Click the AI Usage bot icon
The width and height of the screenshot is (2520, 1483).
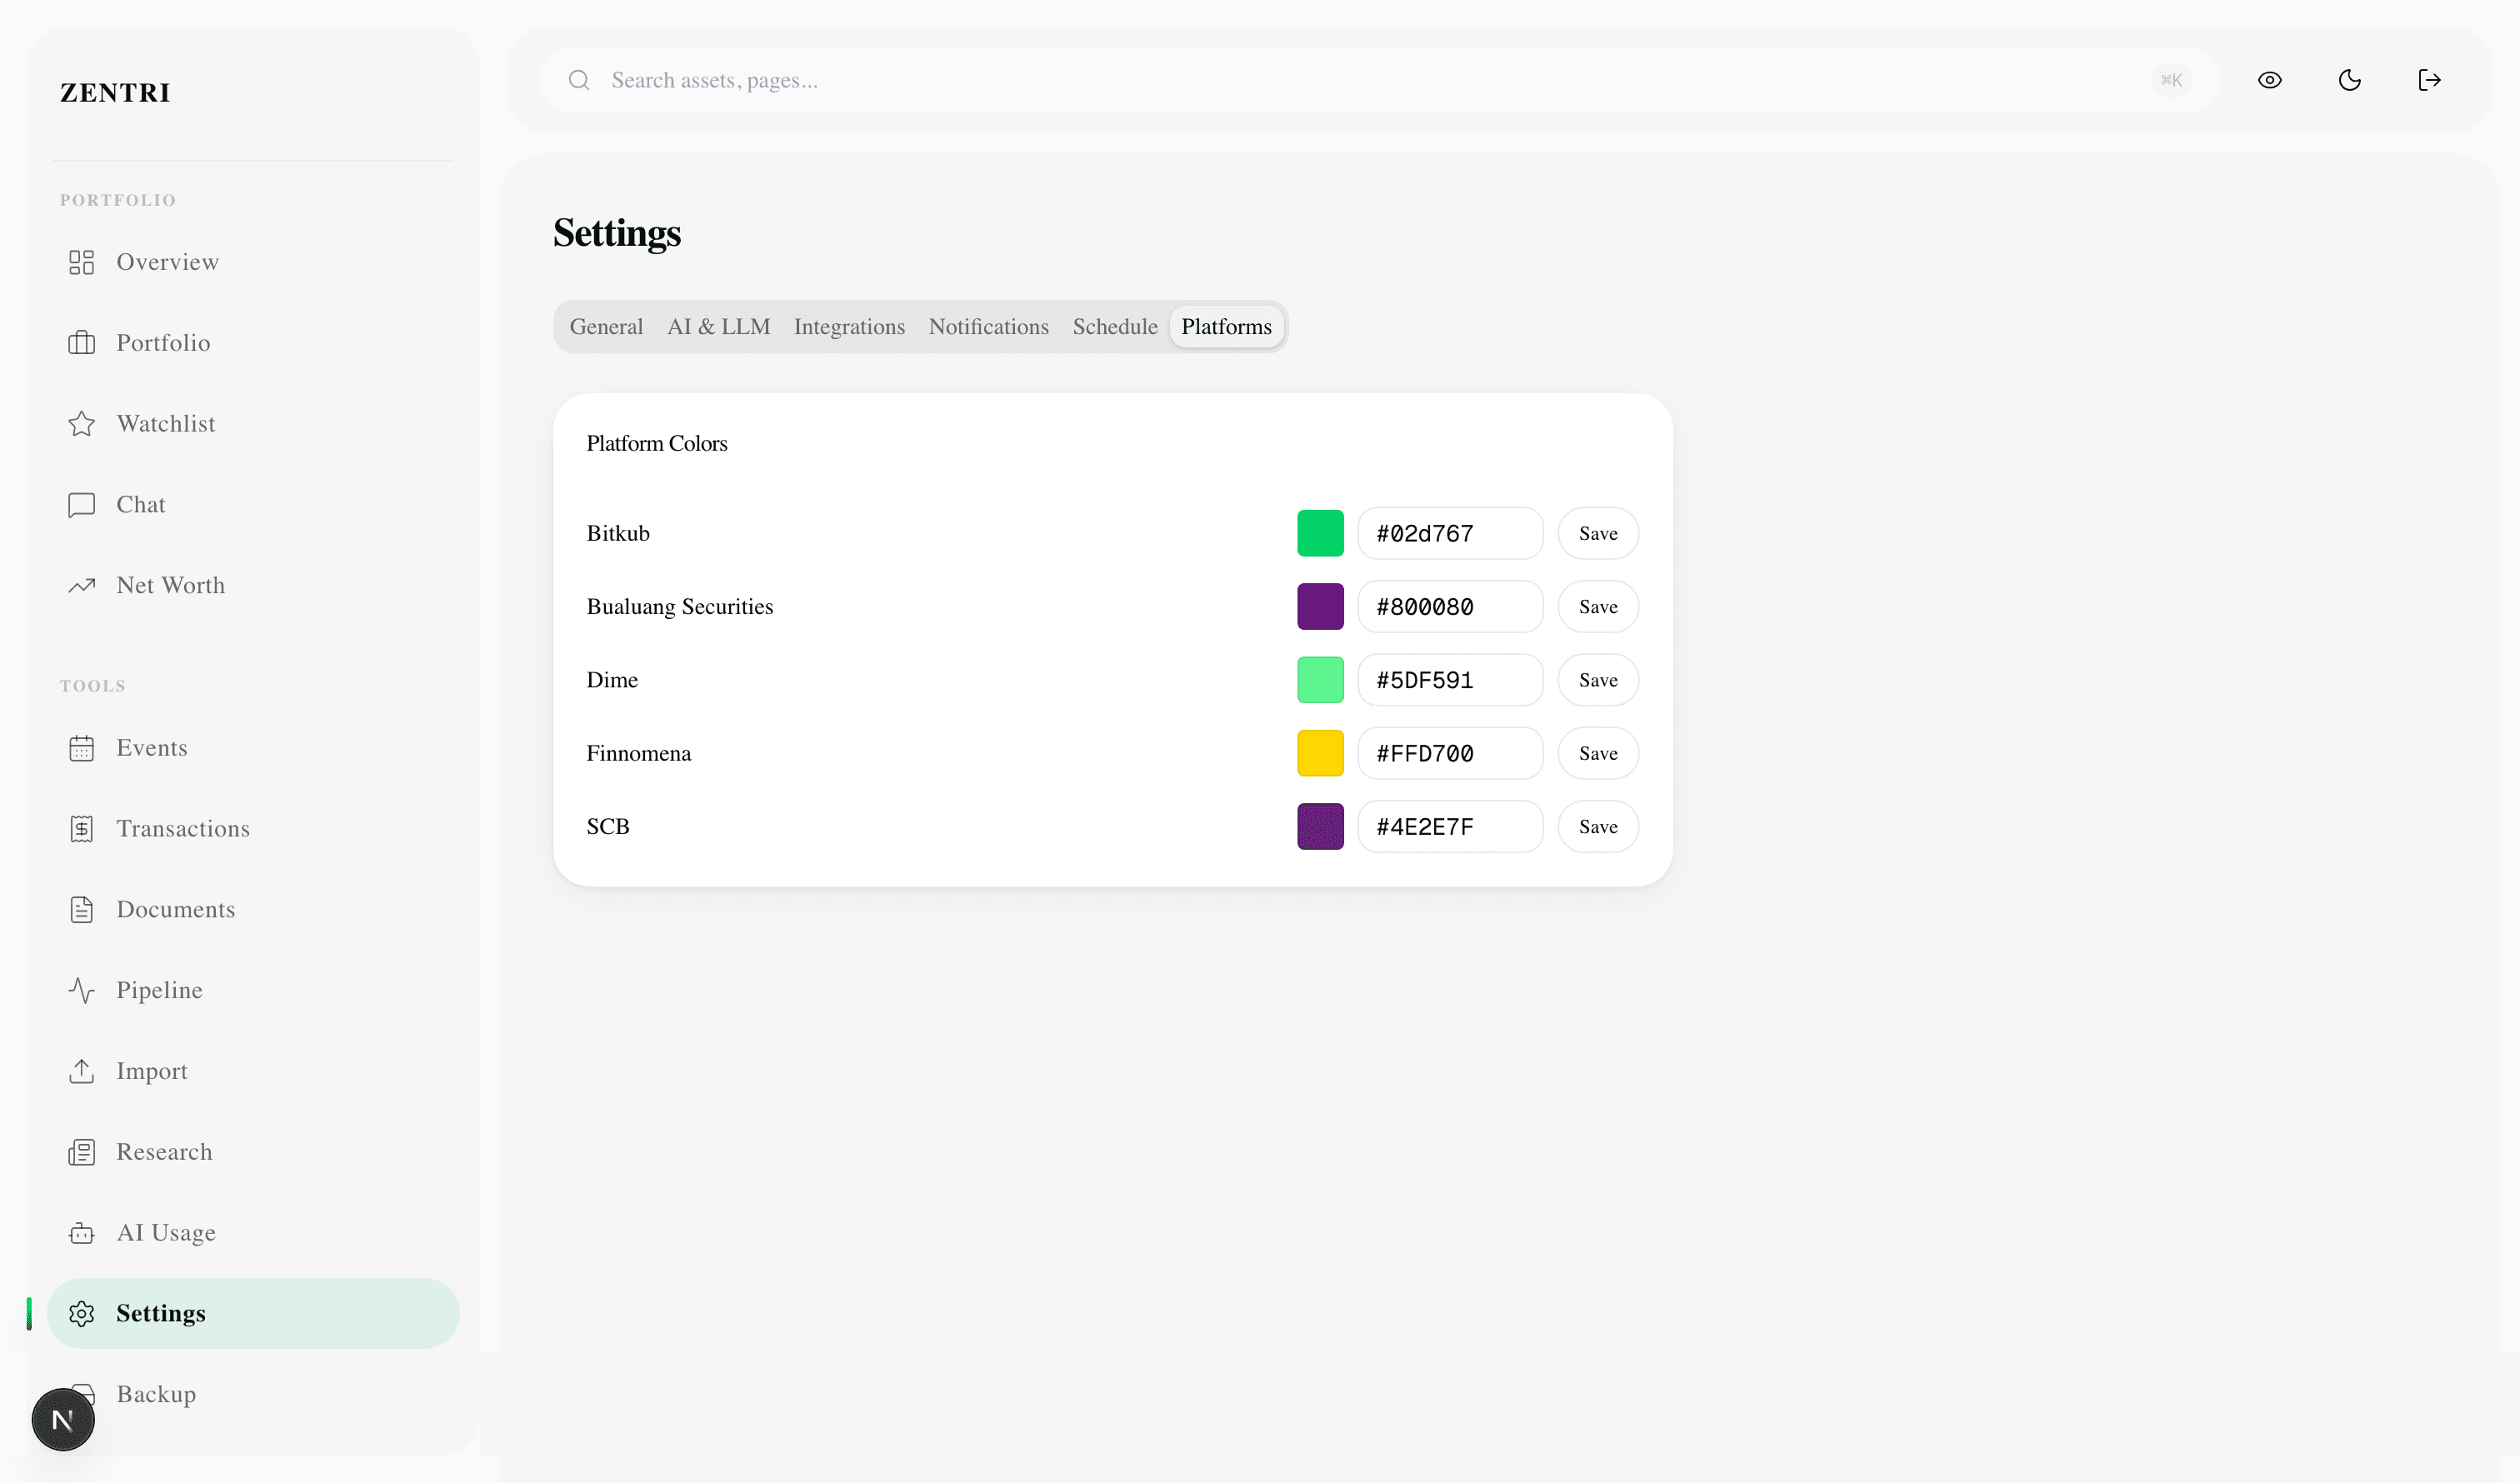coord(81,1234)
